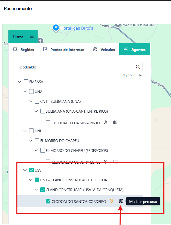Click location pin for Clodoaldo Oliveira Lopes
Viewport: 171px width, 225px height.
[106, 162]
